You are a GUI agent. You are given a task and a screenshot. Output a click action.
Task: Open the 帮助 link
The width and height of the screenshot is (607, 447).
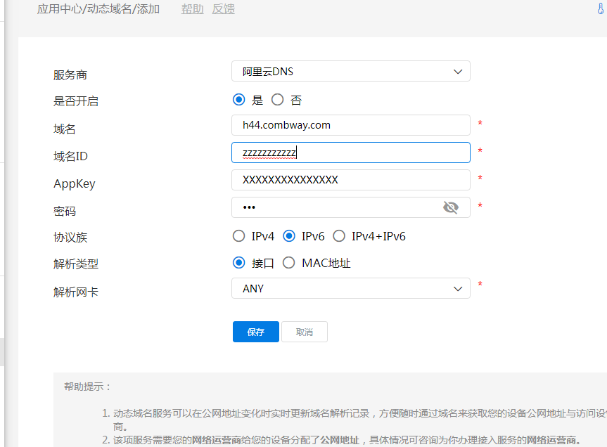(193, 9)
